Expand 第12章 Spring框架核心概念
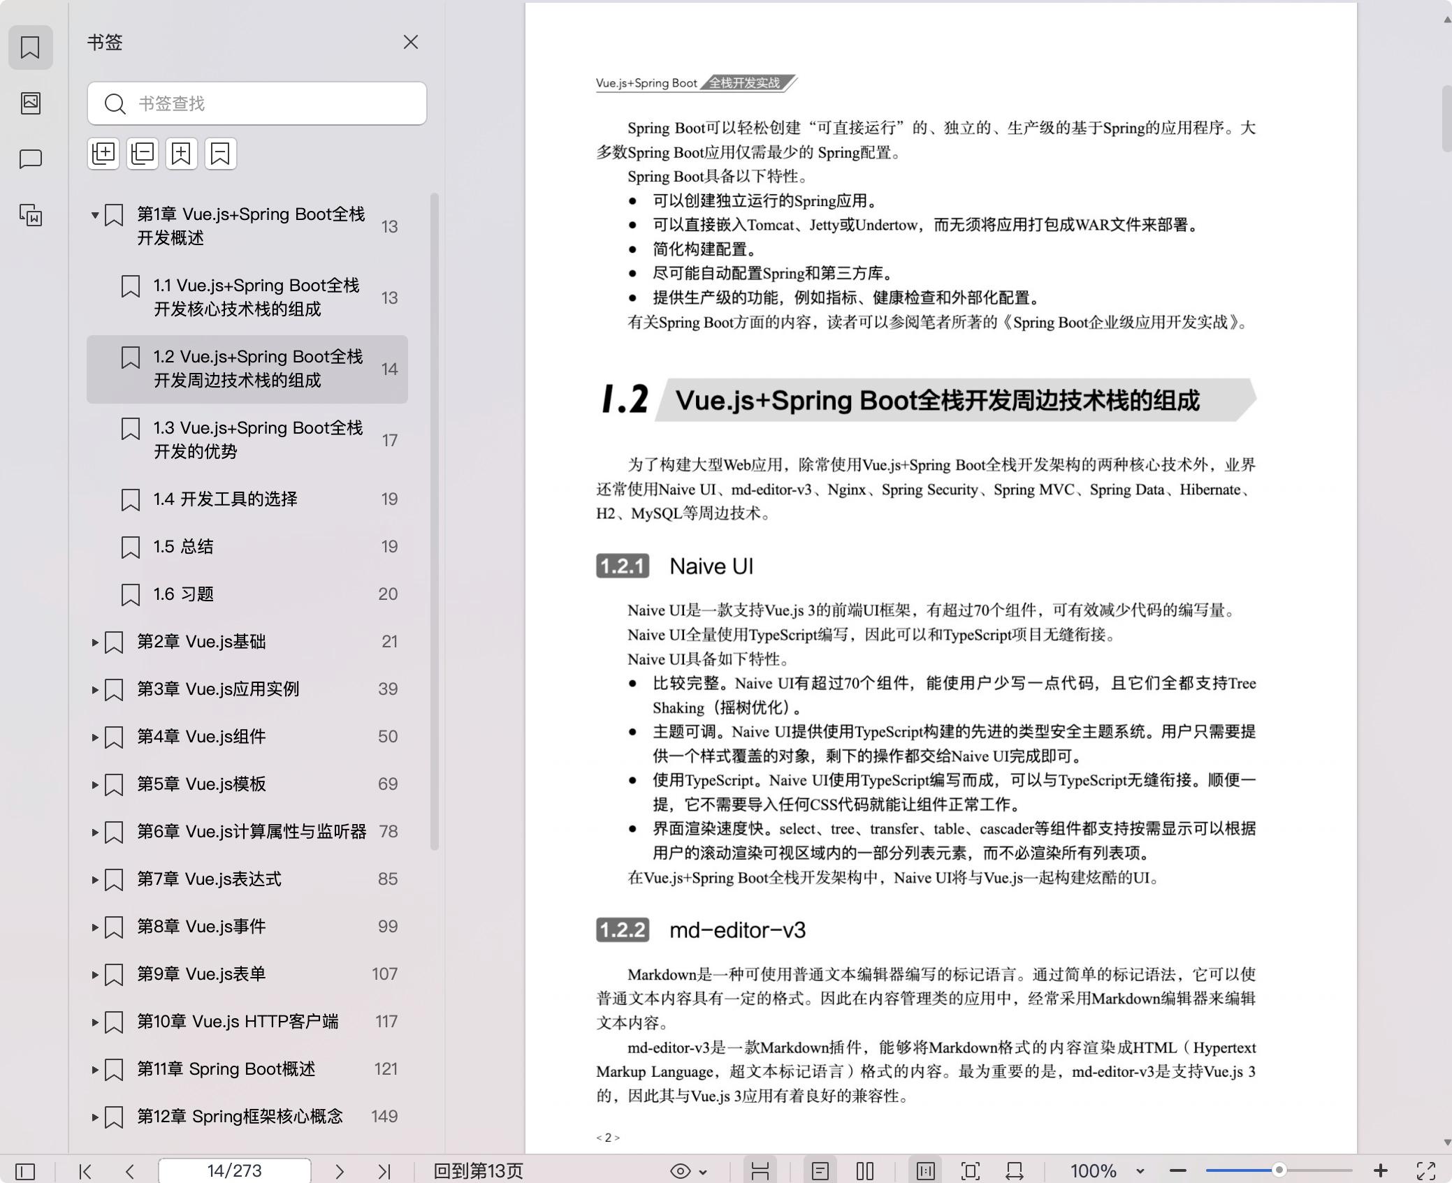The width and height of the screenshot is (1452, 1183). (x=94, y=1117)
